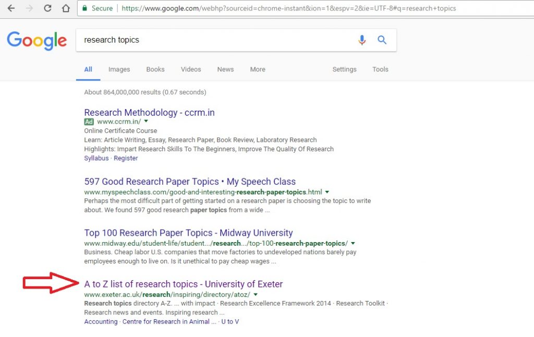The image size is (534, 337).
Task: Go to the browser Home icon
Action: [66, 8]
